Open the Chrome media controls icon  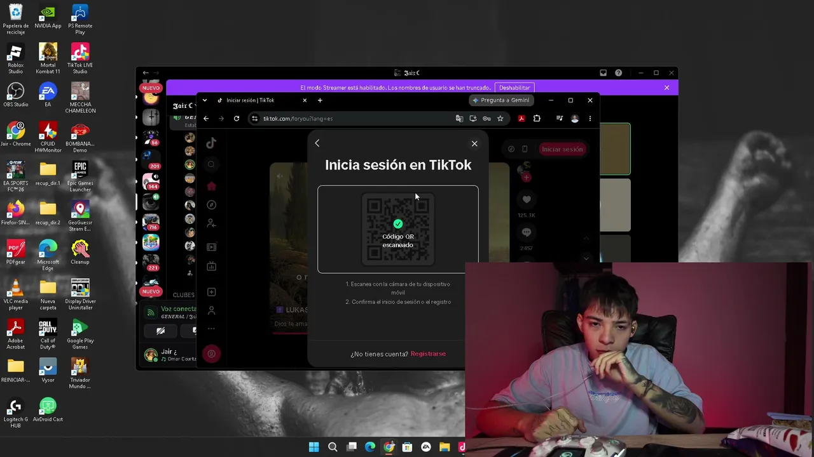click(560, 119)
